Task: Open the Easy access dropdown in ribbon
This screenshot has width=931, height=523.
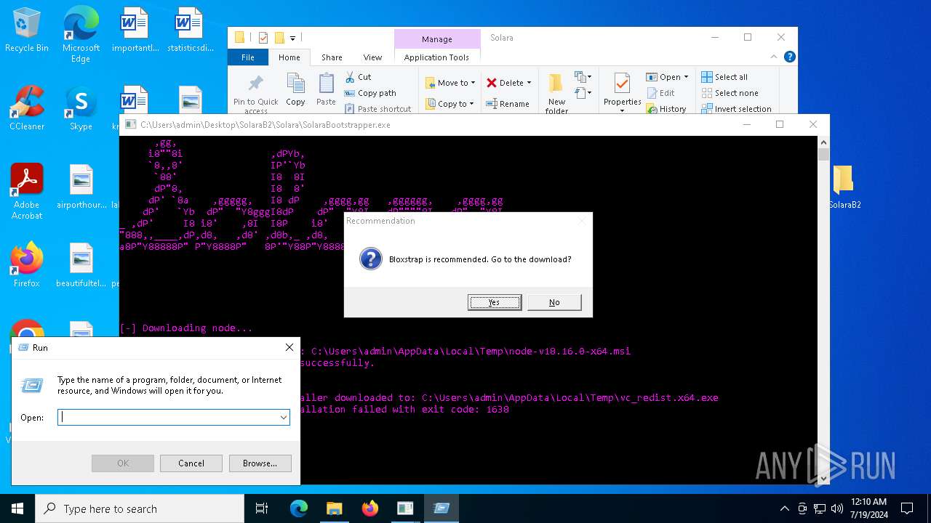Action: (x=582, y=92)
